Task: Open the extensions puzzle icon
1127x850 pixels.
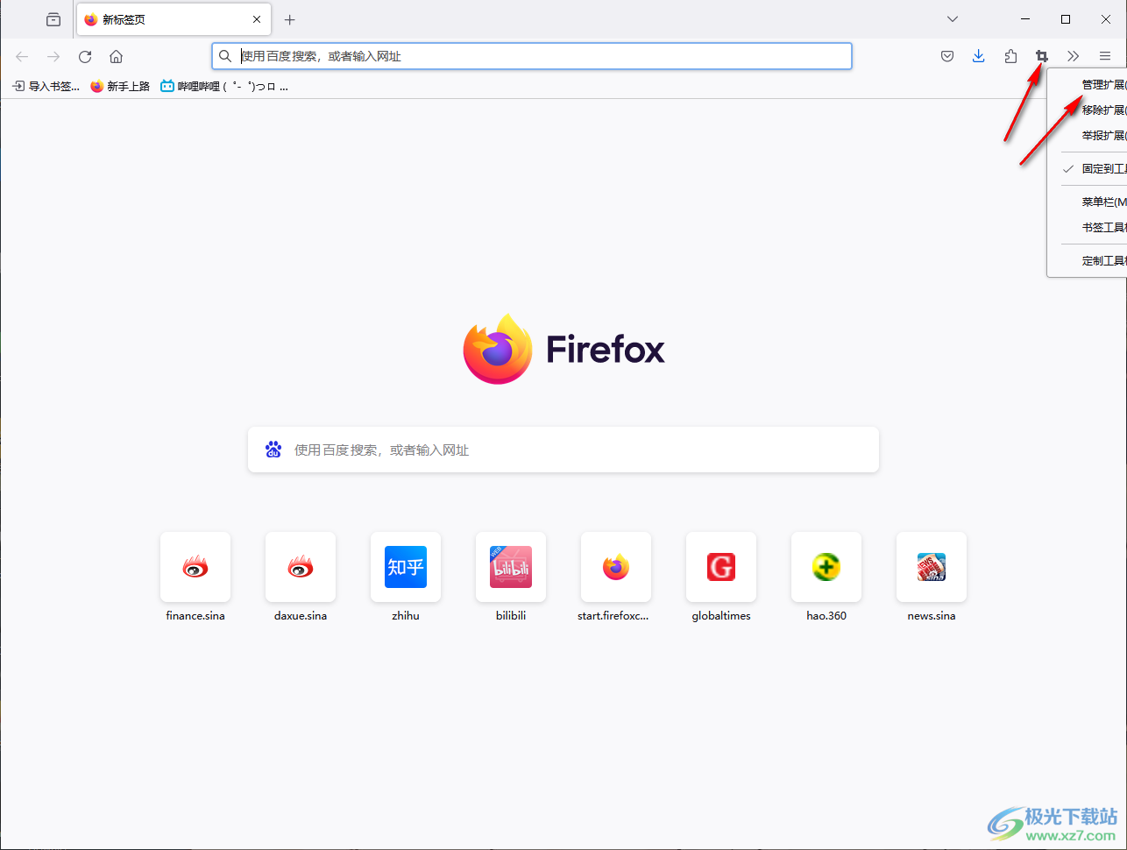Action: pyautogui.click(x=1010, y=56)
